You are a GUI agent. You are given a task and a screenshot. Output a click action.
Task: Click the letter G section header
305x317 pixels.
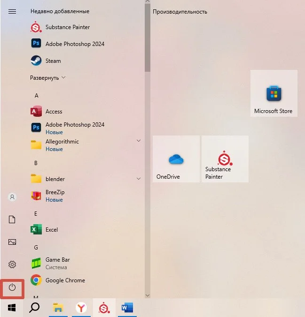pyautogui.click(x=36, y=247)
